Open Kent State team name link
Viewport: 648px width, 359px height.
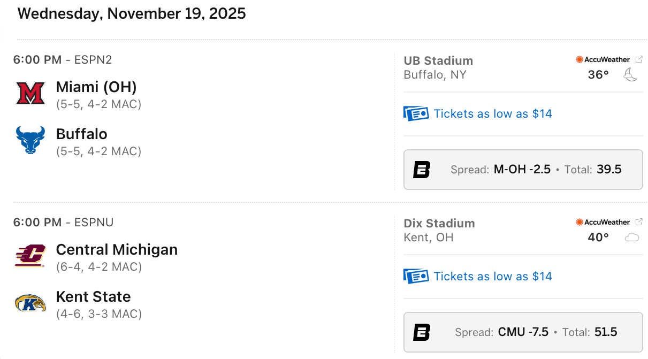tap(94, 296)
